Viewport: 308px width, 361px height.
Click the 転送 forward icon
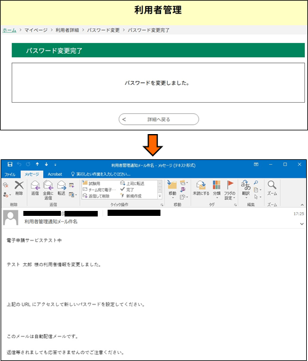click(61, 188)
